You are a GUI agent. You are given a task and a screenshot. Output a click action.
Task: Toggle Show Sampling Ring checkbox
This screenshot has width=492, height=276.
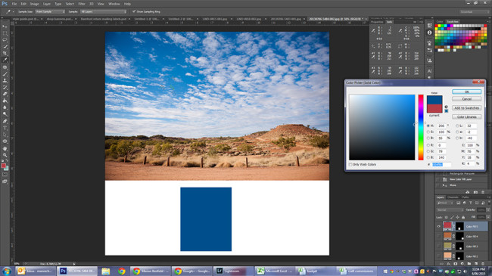134,11
